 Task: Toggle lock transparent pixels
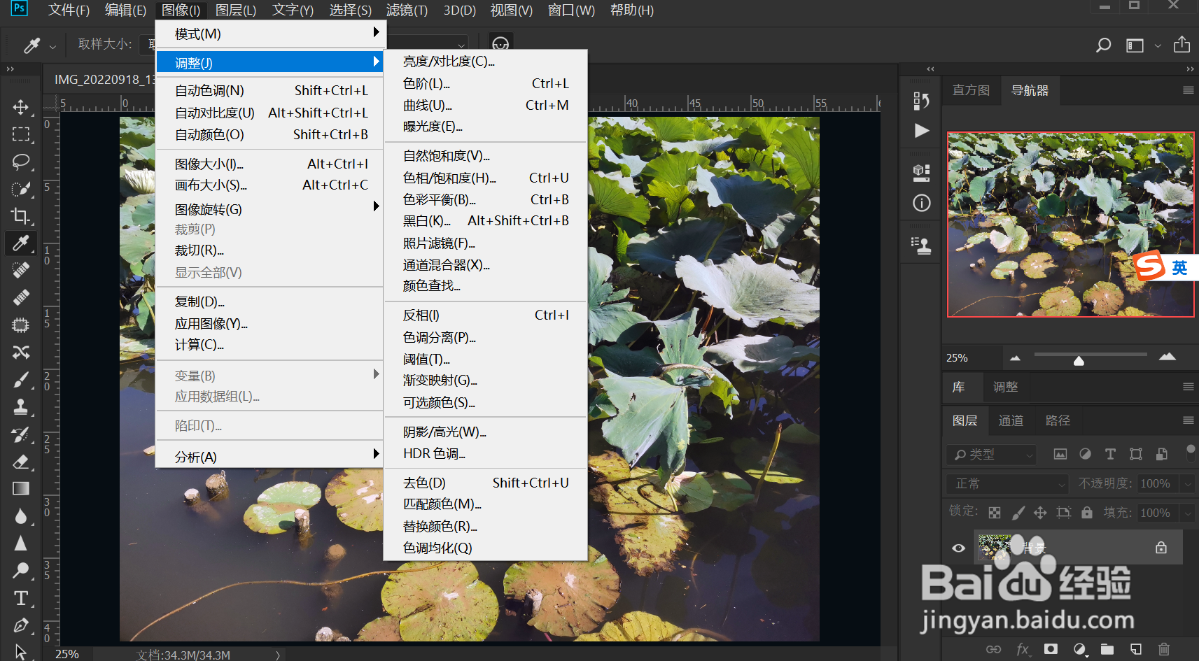coord(994,513)
